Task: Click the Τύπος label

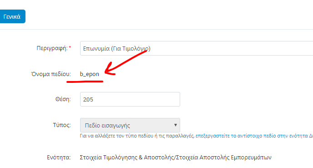Action: [62, 125]
